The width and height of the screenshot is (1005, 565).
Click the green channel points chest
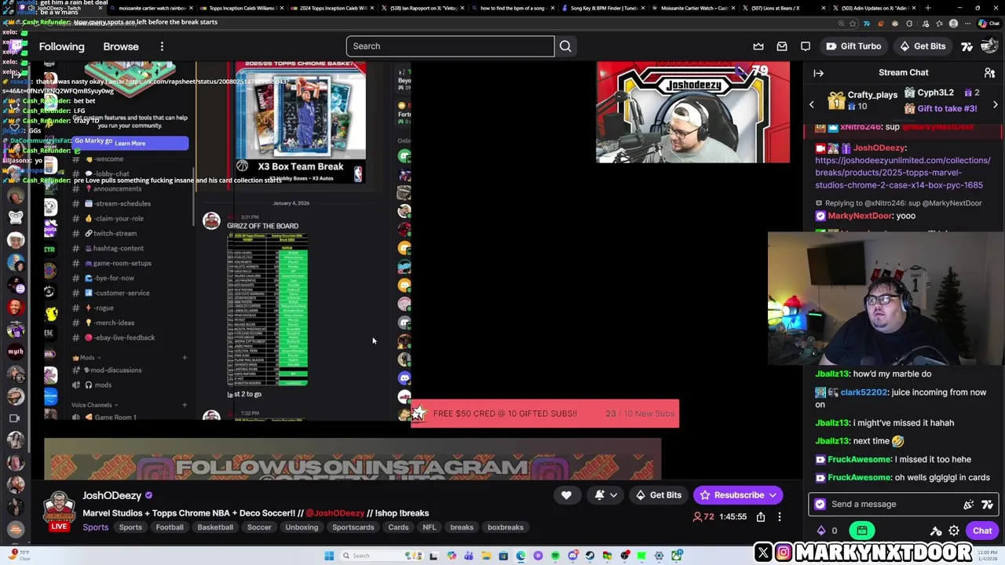pyautogui.click(x=862, y=531)
